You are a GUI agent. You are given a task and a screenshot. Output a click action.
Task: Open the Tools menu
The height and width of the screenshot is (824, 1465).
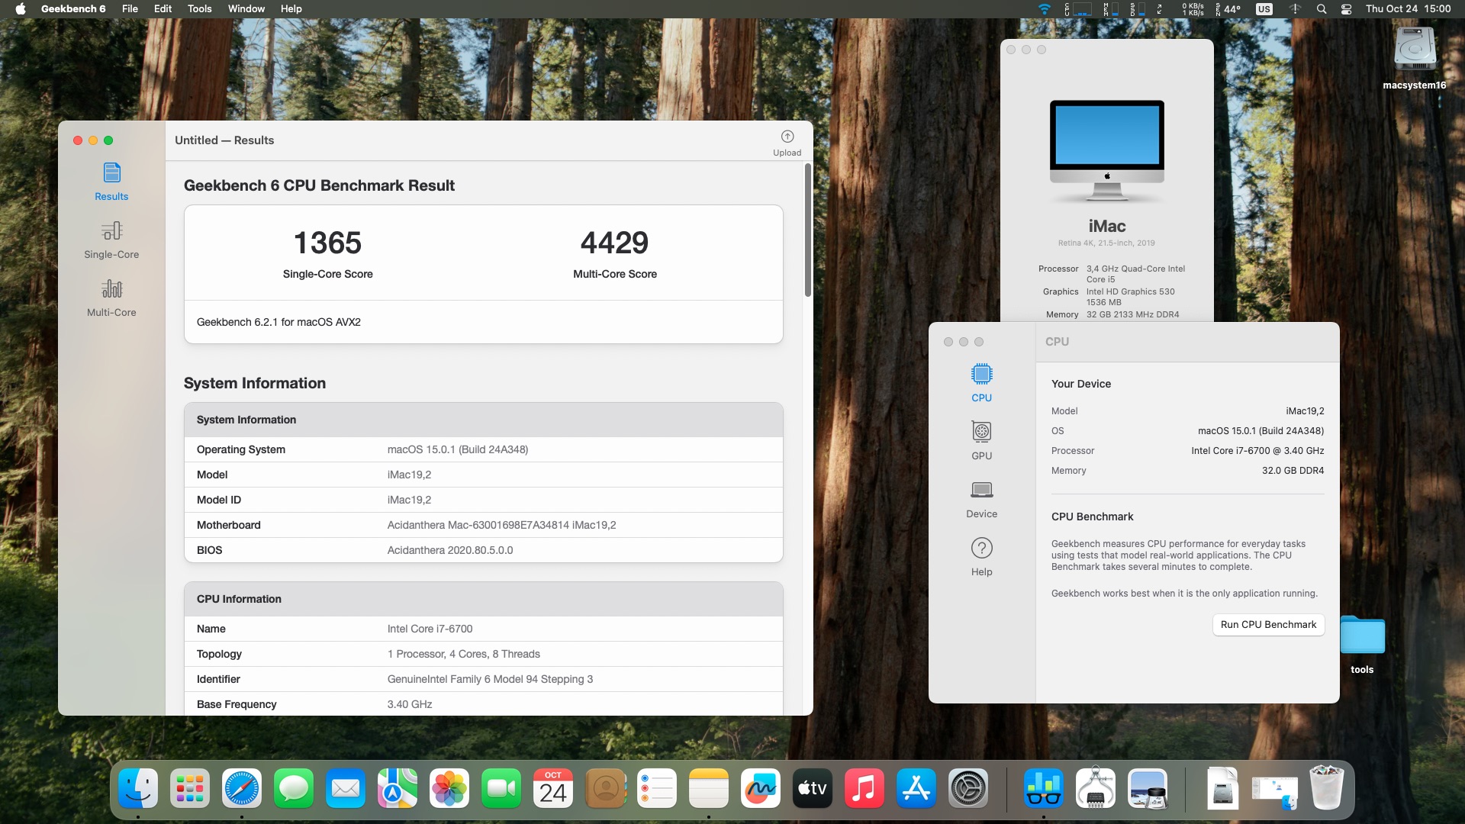pos(199,9)
